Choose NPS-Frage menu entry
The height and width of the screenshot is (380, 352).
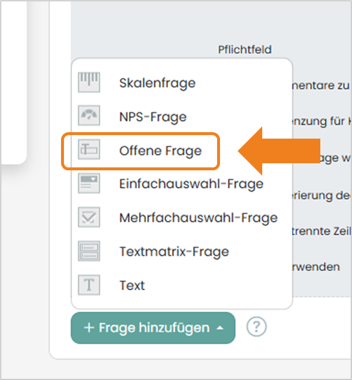click(153, 117)
